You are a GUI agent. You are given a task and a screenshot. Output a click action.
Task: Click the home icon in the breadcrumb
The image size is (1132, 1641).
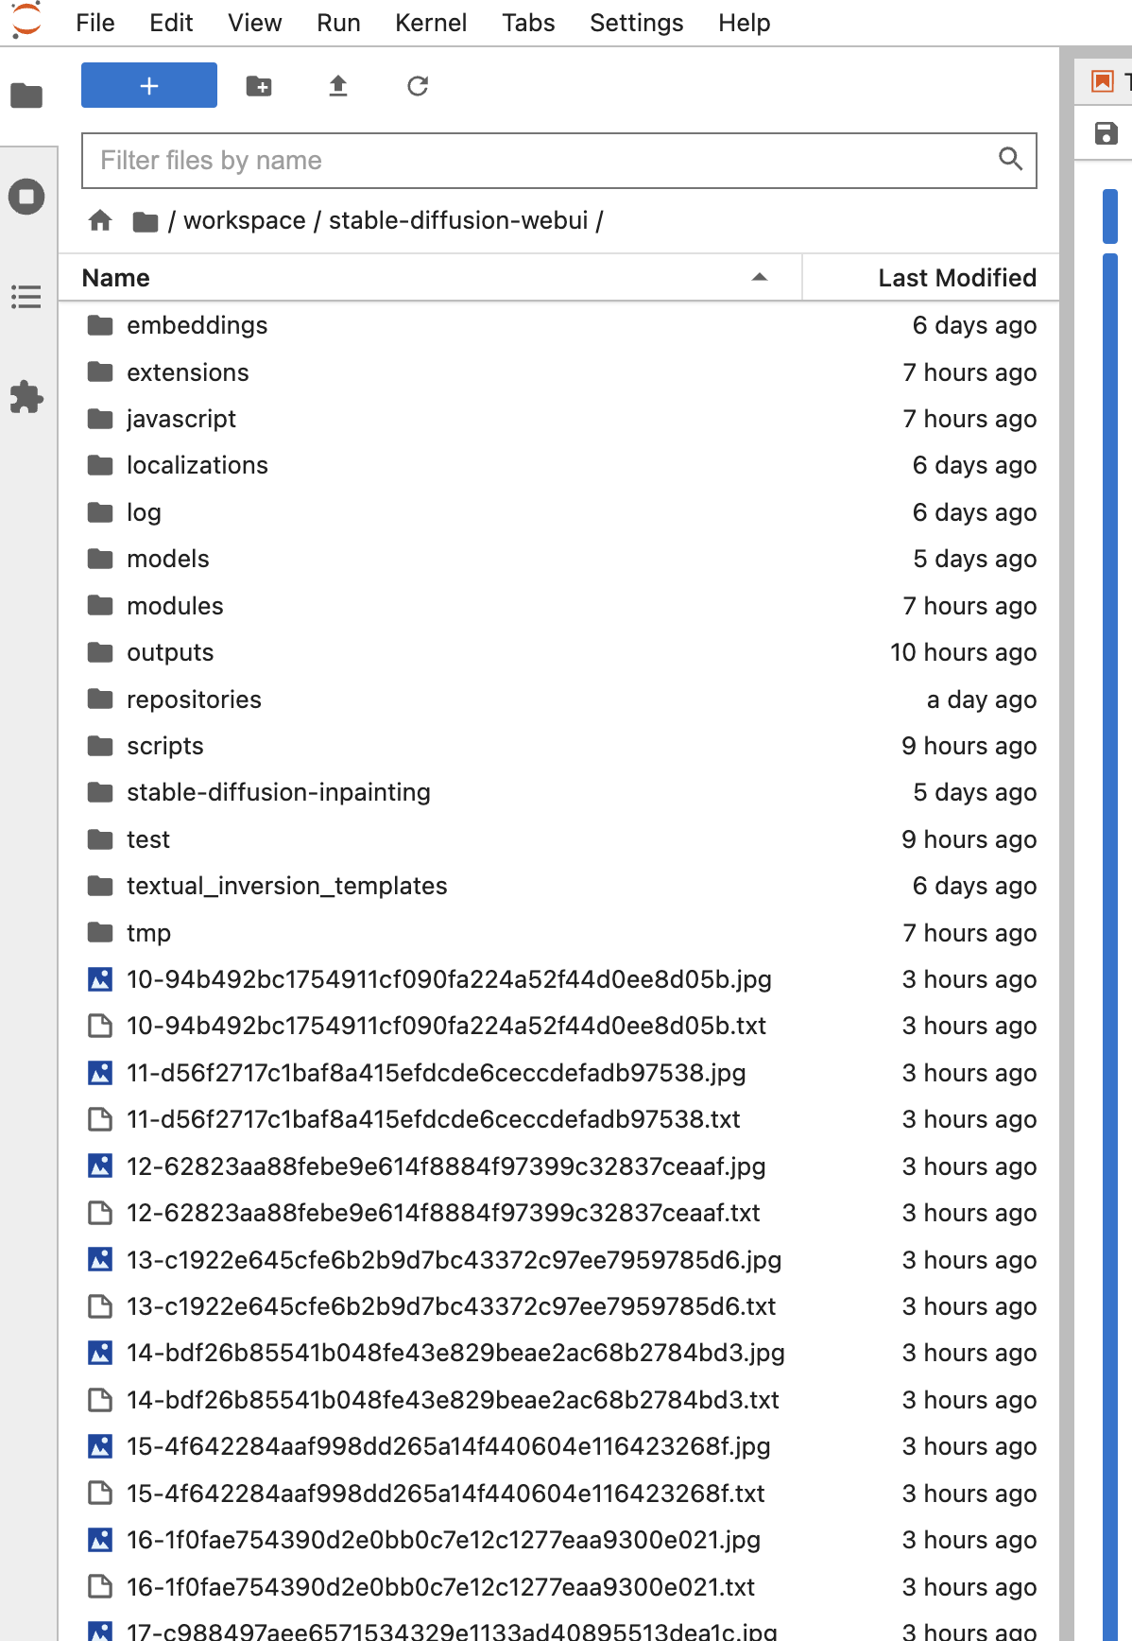(98, 220)
